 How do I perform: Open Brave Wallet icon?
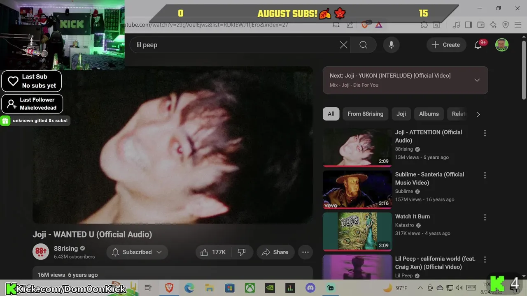click(x=480, y=25)
